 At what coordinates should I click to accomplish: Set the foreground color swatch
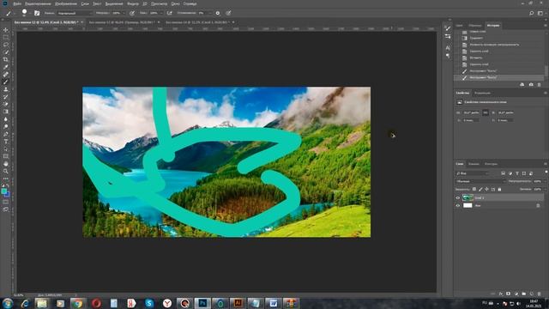coord(3,191)
